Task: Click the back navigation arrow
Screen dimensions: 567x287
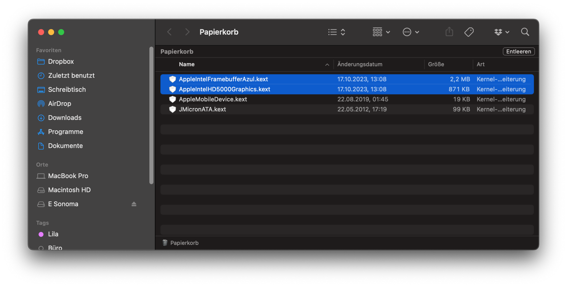Action: click(x=170, y=32)
